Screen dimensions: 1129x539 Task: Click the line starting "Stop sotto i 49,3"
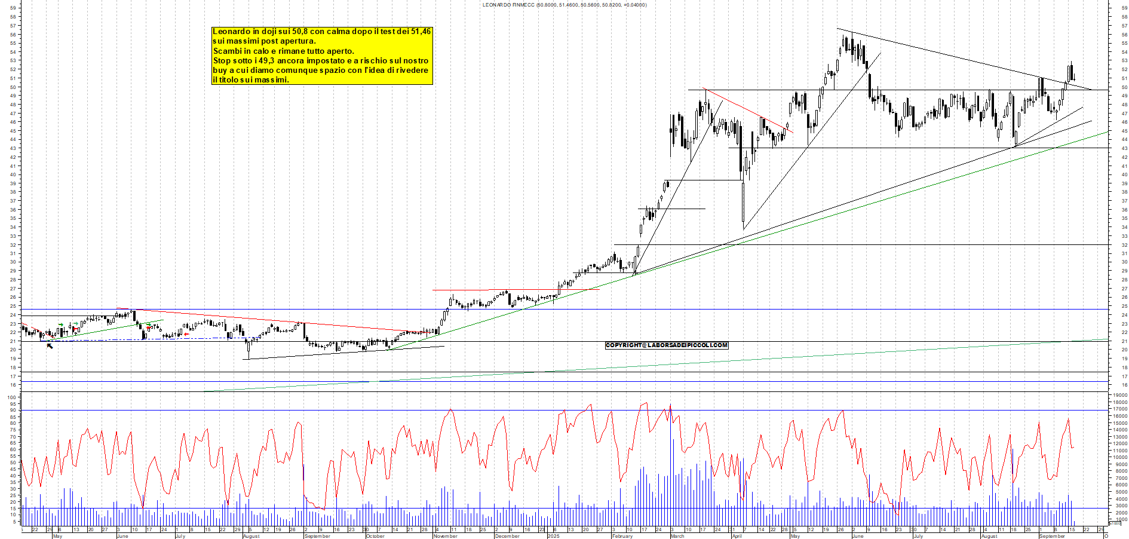pyautogui.click(x=321, y=60)
